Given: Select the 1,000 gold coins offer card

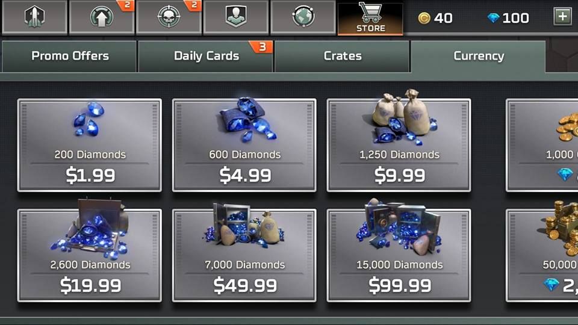Looking at the screenshot, I should click(542, 145).
